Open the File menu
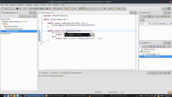The width and height of the screenshot is (172, 97). click(2, 5)
